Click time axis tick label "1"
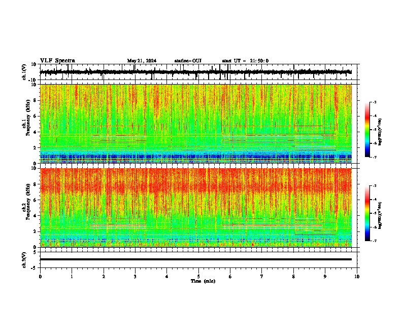This screenshot has width=402, height=310. [x=72, y=277]
